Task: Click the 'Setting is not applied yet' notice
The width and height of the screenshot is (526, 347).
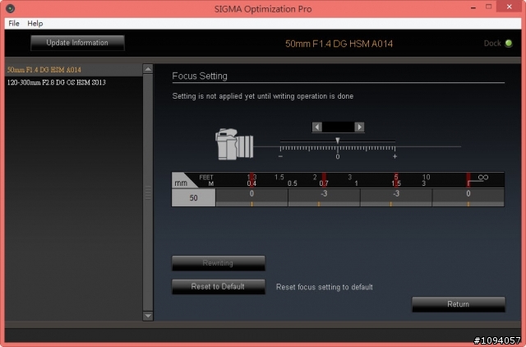Action: [x=263, y=96]
